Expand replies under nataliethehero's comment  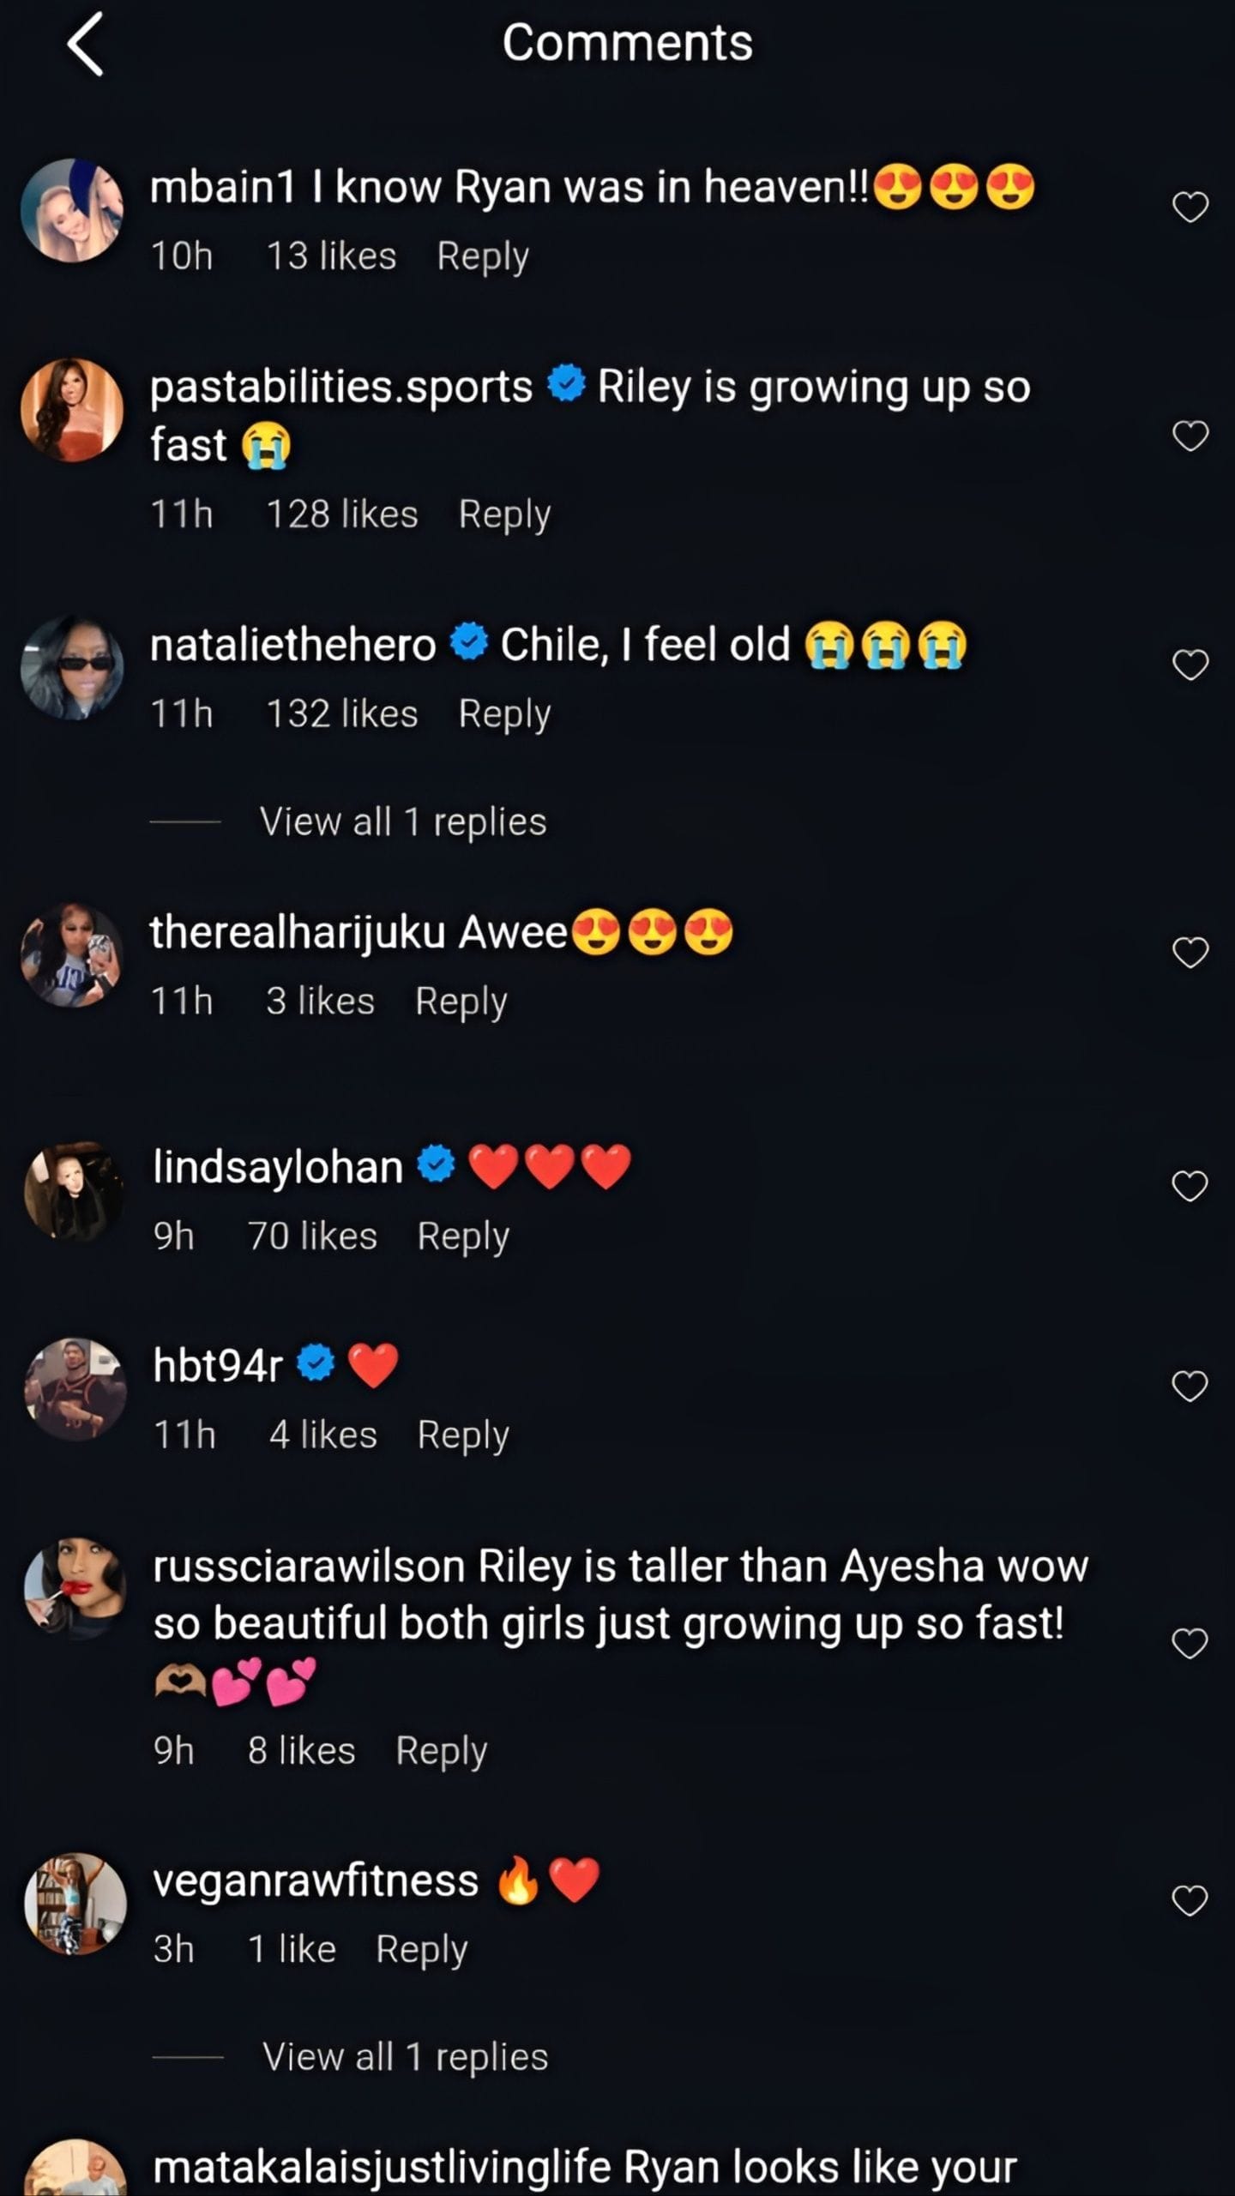point(403,822)
